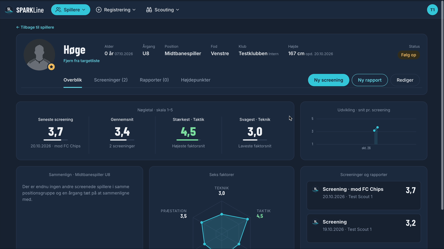444x249 pixels.
Task: Click the logo icon on 19.10.2026 screening
Action: pyautogui.click(x=315, y=222)
